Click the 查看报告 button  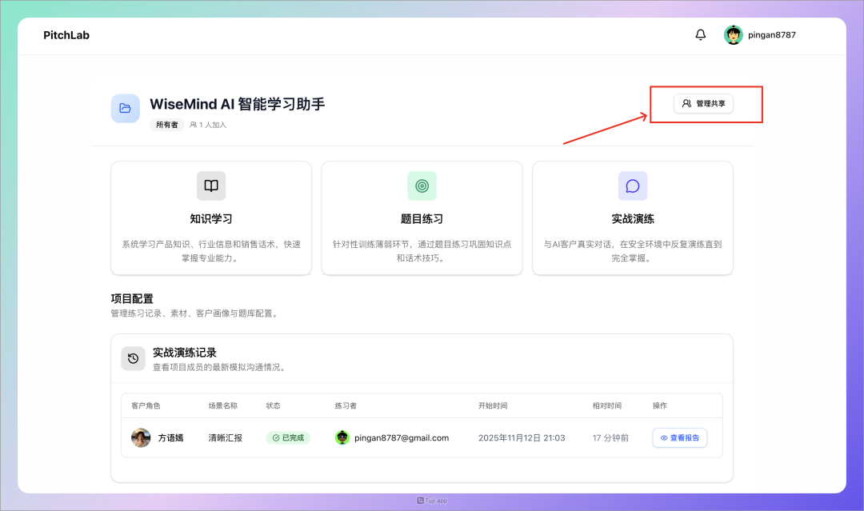[x=680, y=437]
